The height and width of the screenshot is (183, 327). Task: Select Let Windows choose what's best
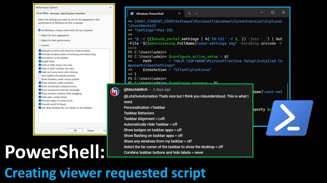tap(65, 30)
